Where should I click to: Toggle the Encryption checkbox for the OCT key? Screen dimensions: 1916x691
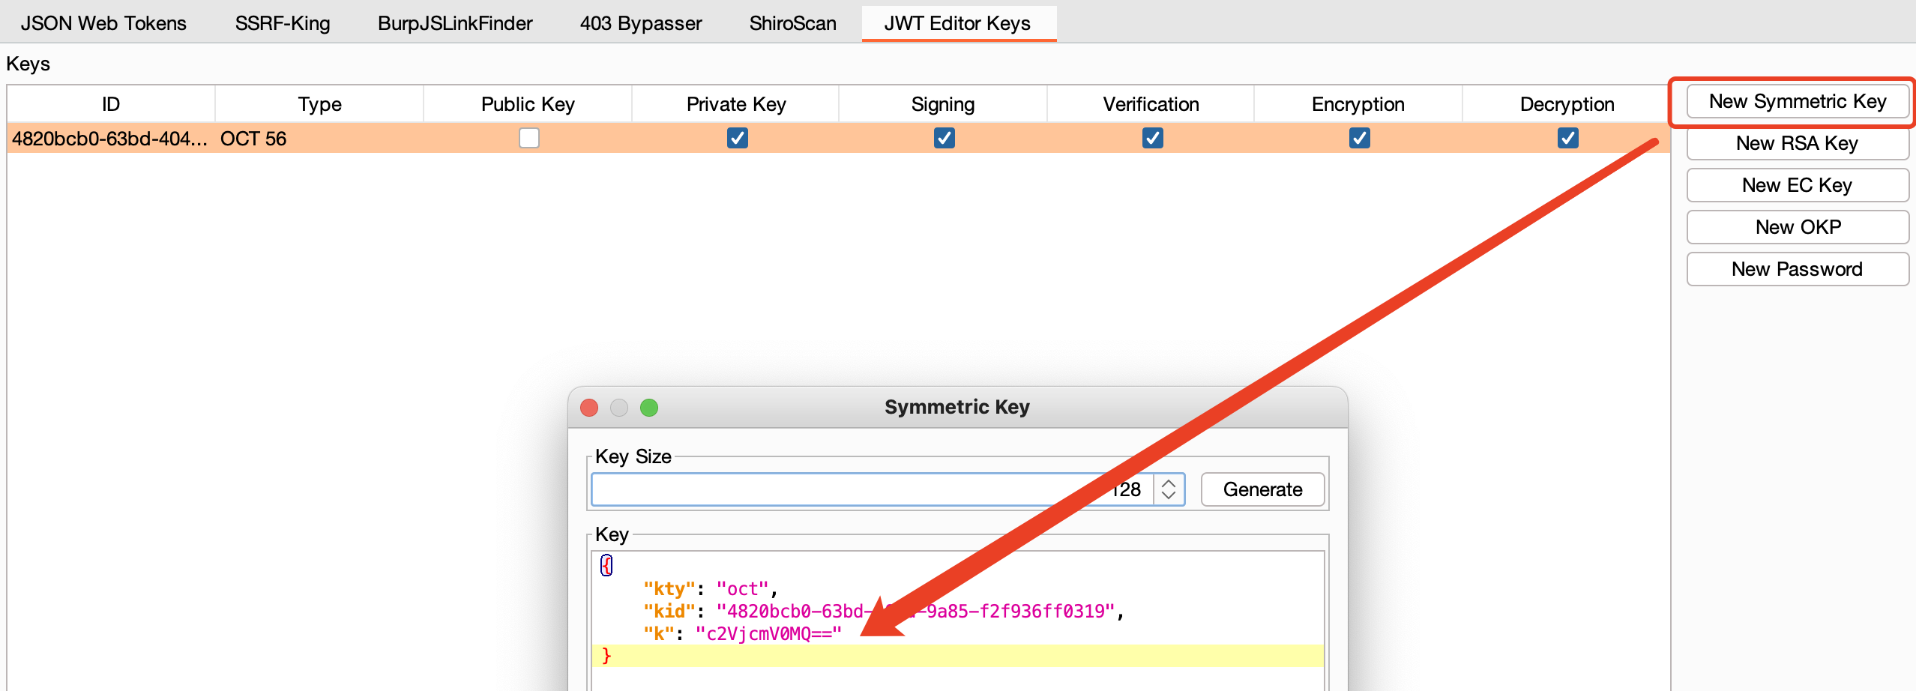[1360, 138]
